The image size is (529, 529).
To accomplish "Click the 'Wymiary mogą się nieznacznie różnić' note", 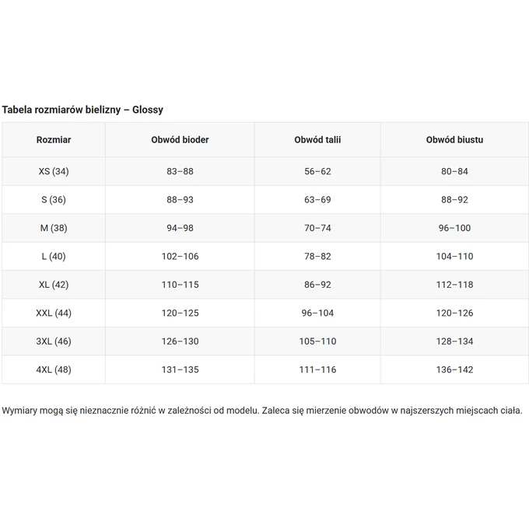I will [262, 410].
